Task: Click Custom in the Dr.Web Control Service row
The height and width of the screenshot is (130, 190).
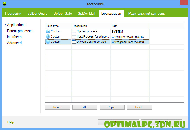Action: 56,42
